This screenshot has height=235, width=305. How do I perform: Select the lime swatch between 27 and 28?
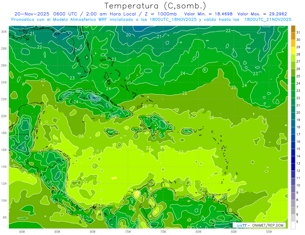[293, 58]
